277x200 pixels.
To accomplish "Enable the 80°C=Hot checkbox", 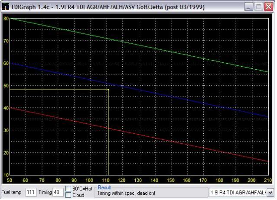I will point(68,188).
